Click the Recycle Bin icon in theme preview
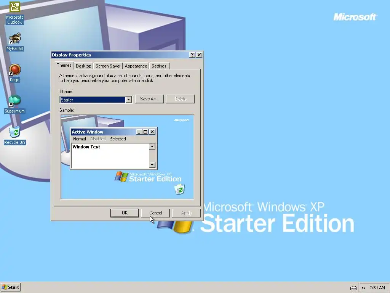Screen dimensions: 390x293 (x=179, y=189)
